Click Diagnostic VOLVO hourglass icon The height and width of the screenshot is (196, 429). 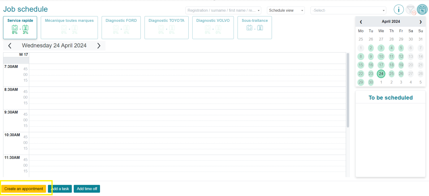coord(218,28)
